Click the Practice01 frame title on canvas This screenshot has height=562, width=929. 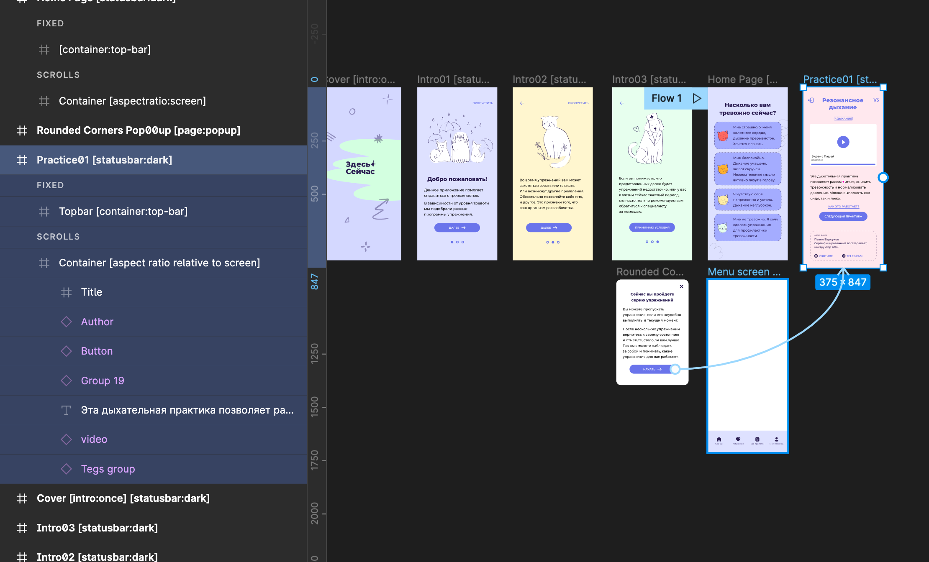(840, 79)
